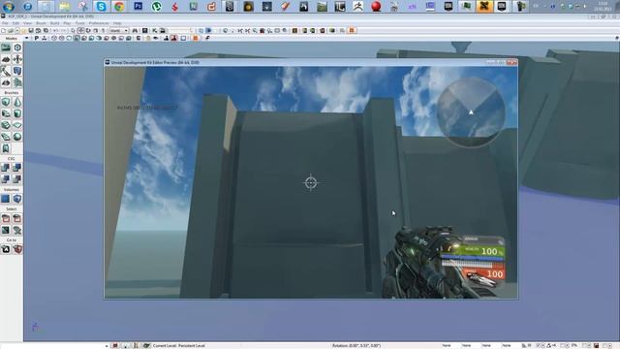Open the Edit menu

pos(15,23)
